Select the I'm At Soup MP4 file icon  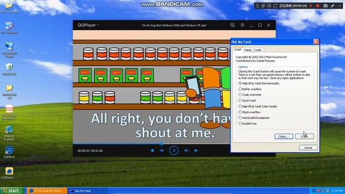tap(9, 112)
